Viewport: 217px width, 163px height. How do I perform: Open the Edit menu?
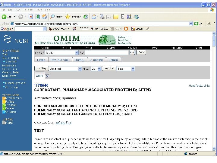[x=10, y=10]
